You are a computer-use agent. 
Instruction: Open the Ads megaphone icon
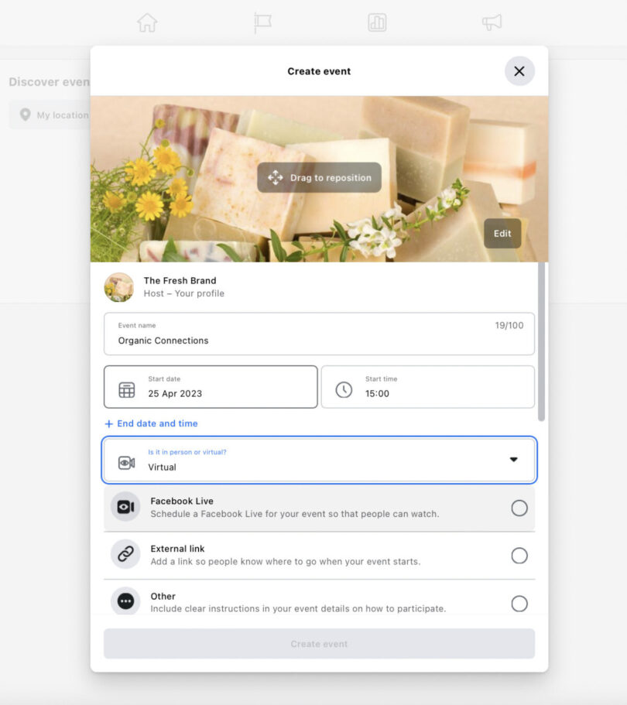(x=492, y=23)
